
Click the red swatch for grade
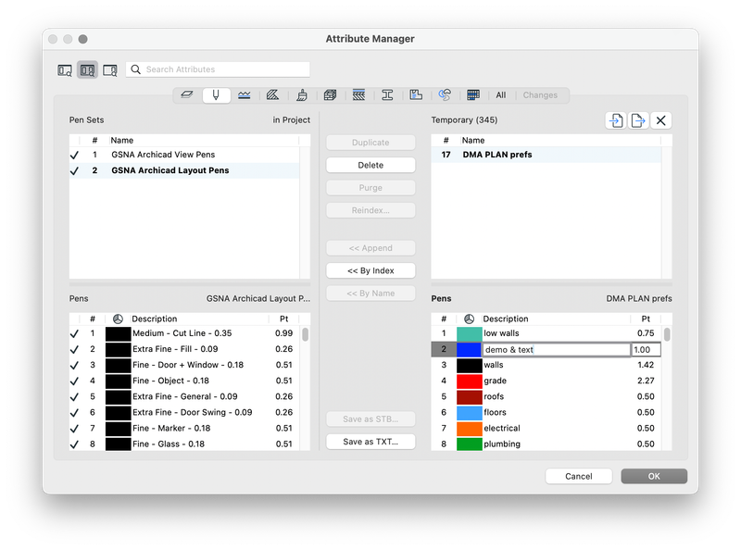(x=469, y=381)
